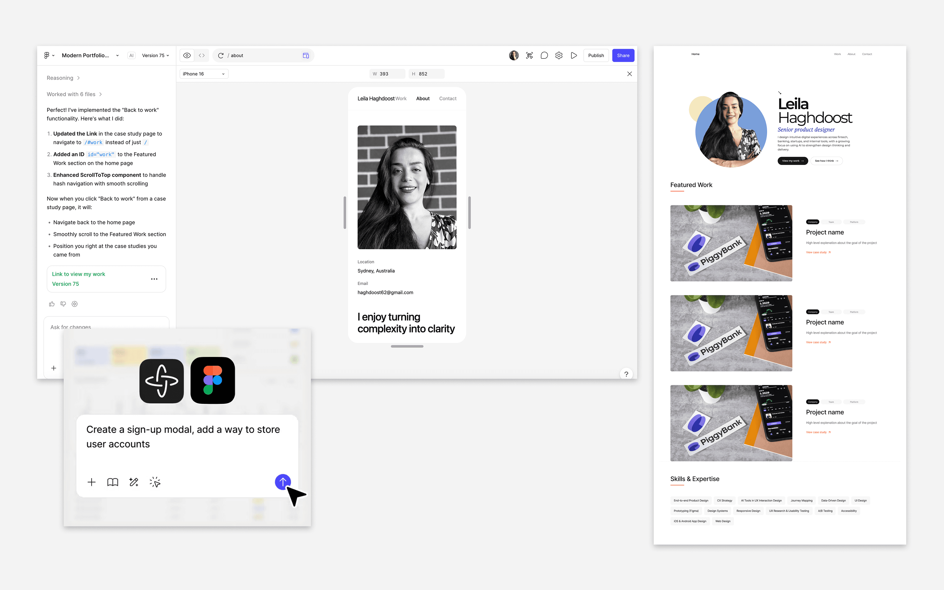This screenshot has height=590, width=944.
Task: Switch to code view
Action: 202,55
